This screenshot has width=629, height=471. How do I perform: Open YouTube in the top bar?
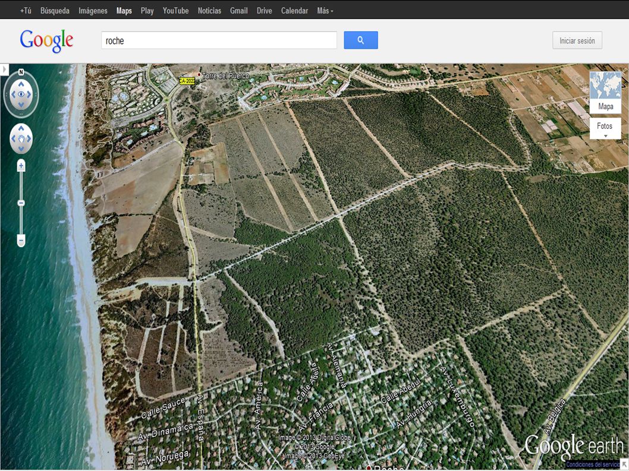pyautogui.click(x=176, y=11)
